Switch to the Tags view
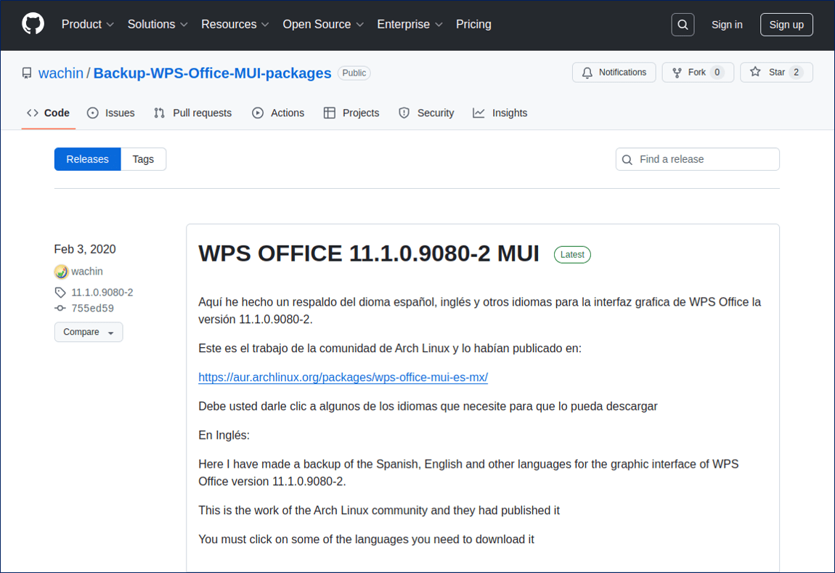 143,159
